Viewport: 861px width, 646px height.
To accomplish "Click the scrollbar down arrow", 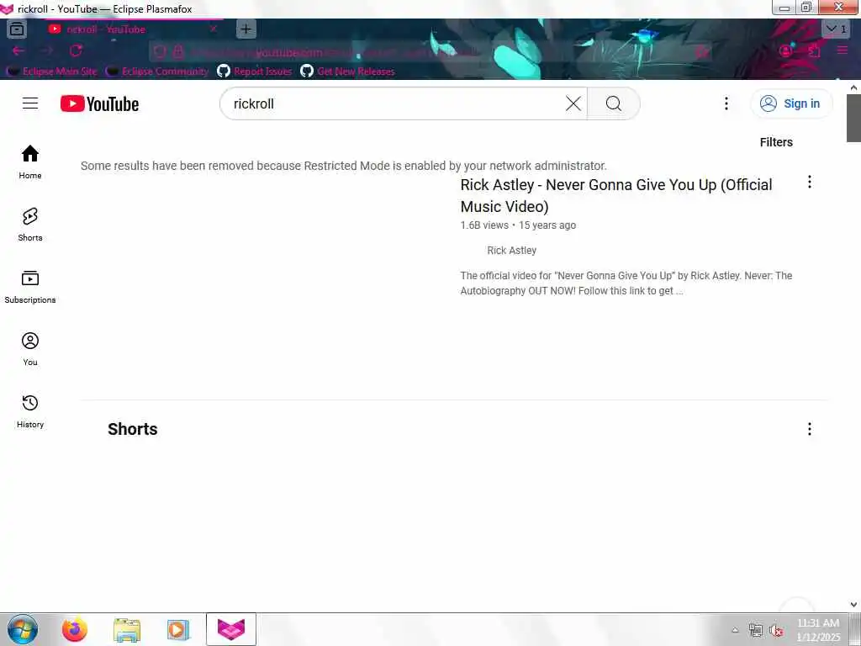I will click(x=853, y=606).
